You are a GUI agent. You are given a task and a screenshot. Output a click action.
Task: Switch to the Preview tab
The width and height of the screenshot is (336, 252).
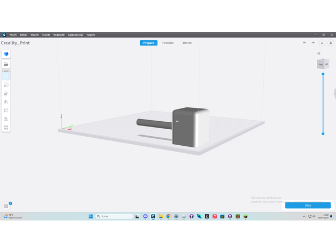tap(168, 43)
